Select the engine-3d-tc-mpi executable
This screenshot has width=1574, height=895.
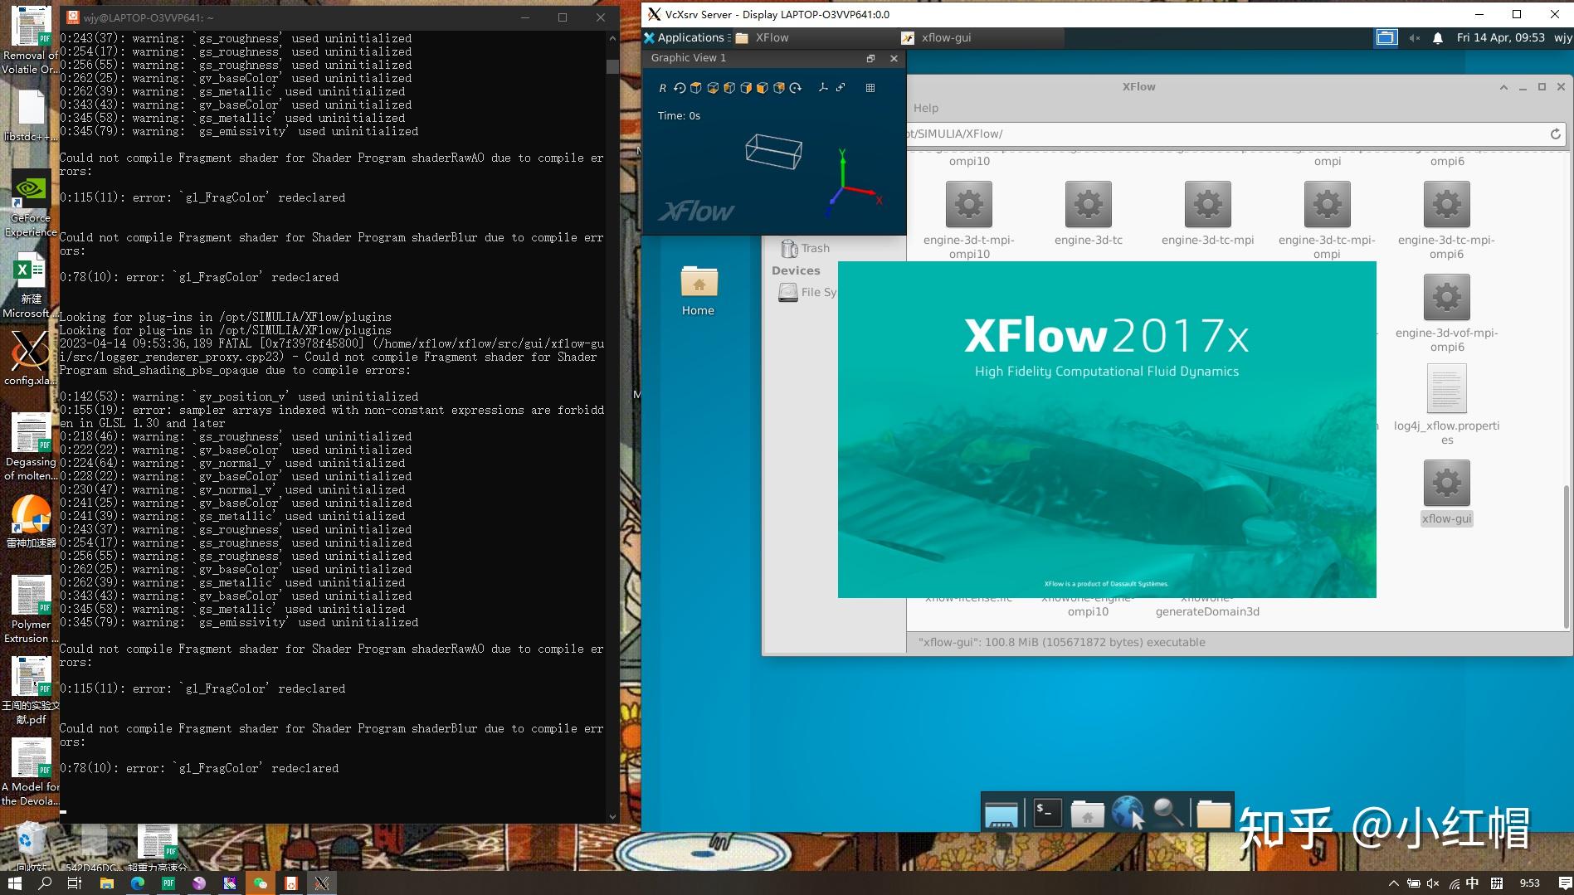[1208, 213]
